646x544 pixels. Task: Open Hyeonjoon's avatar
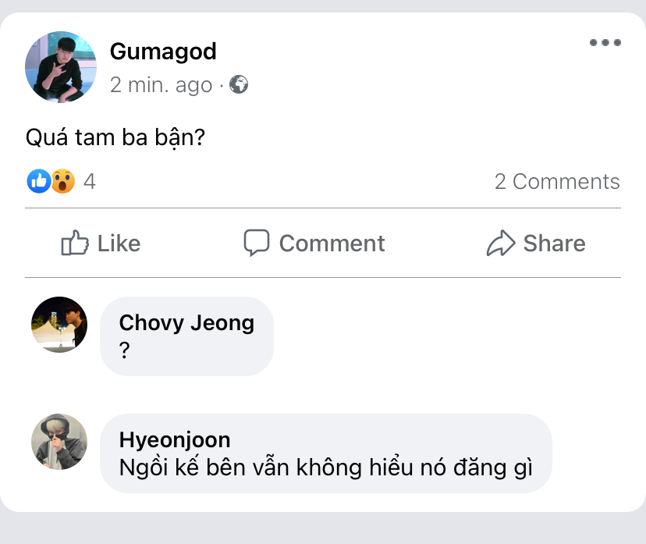pyautogui.click(x=59, y=442)
